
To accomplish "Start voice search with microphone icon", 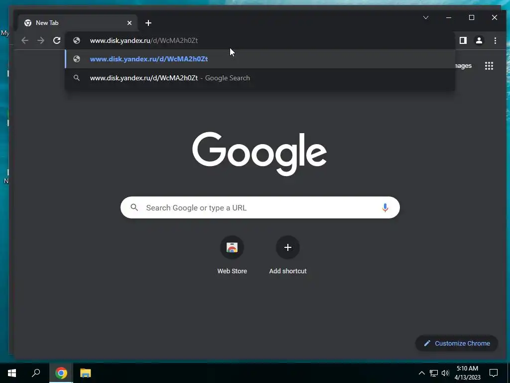I will 385,207.
